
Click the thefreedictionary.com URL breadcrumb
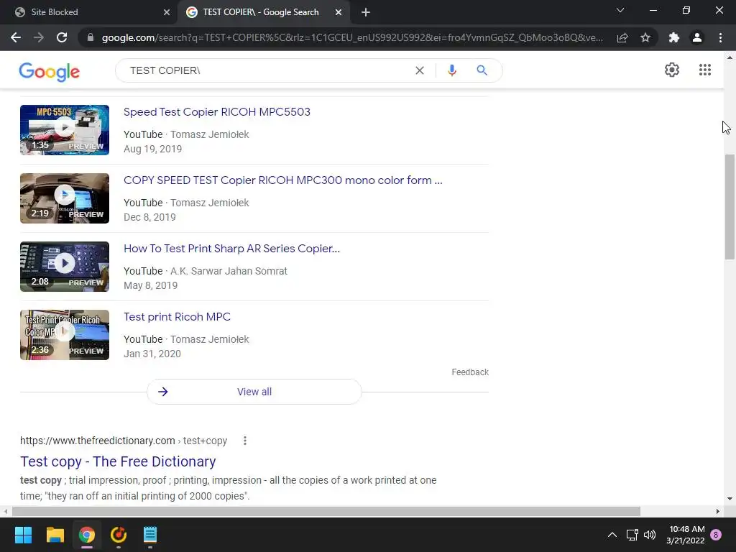pyautogui.click(x=124, y=441)
